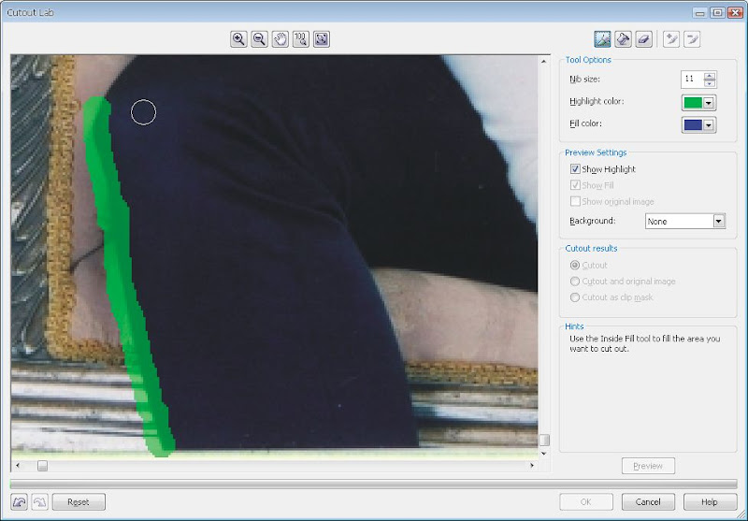Select the Pan hand tool
The height and width of the screenshot is (521, 748).
point(280,39)
